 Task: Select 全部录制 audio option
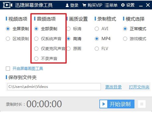(x=46, y=29)
